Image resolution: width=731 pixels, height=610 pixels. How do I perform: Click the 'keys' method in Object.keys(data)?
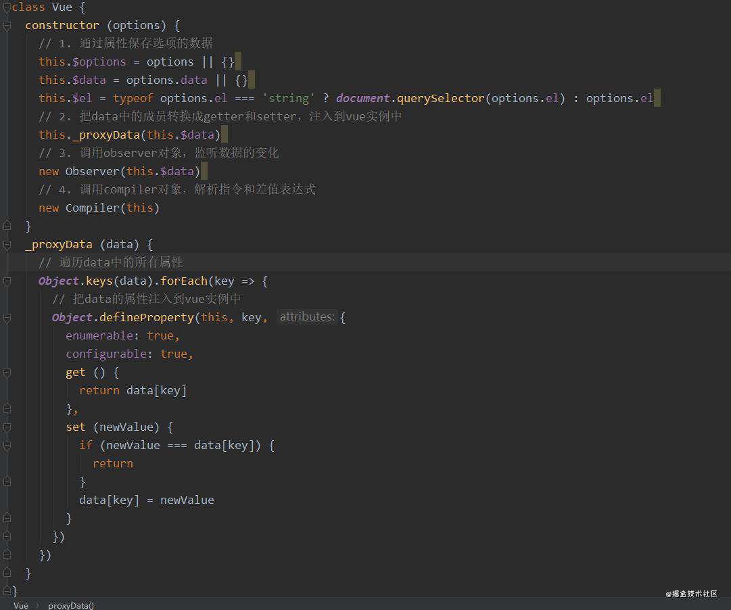[99, 281]
